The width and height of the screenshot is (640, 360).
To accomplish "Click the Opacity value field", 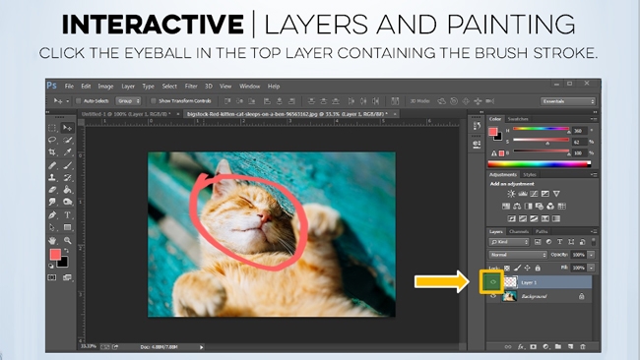I will [579, 255].
